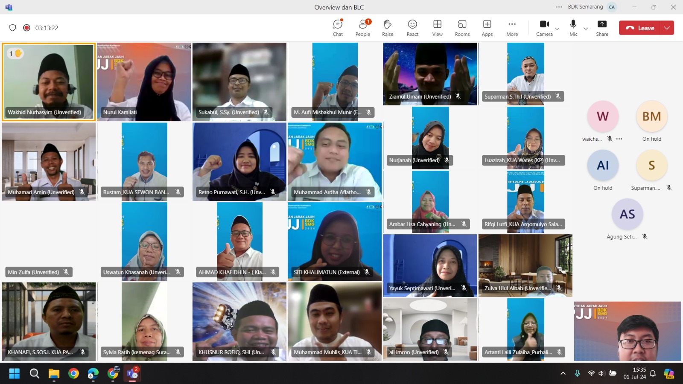Click the Teams logo in title bar
The height and width of the screenshot is (384, 683).
(9, 7)
